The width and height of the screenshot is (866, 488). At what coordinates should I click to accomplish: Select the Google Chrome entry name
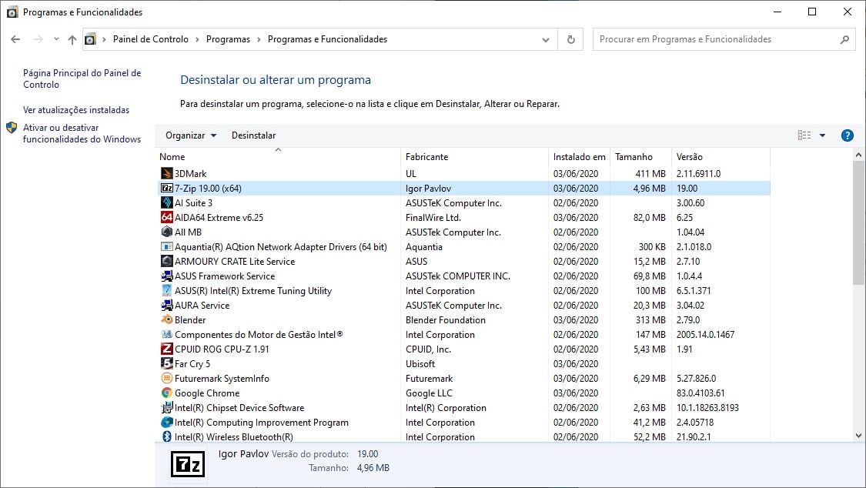coord(207,393)
